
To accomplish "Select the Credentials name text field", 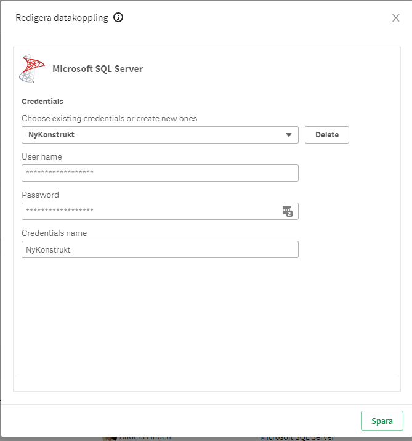I will pyautogui.click(x=160, y=249).
